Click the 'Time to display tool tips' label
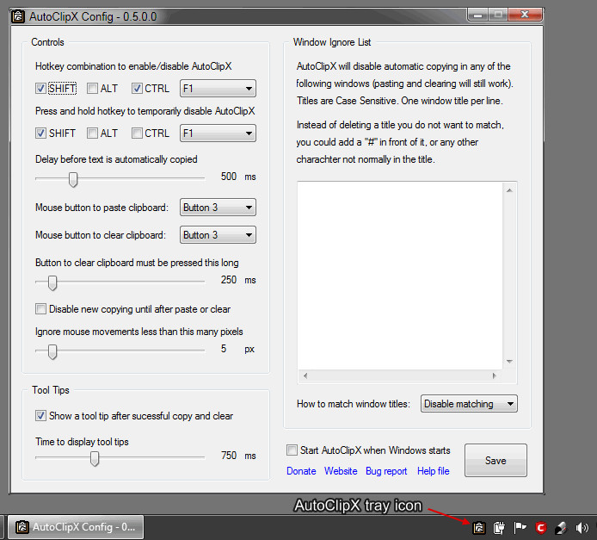 click(82, 442)
